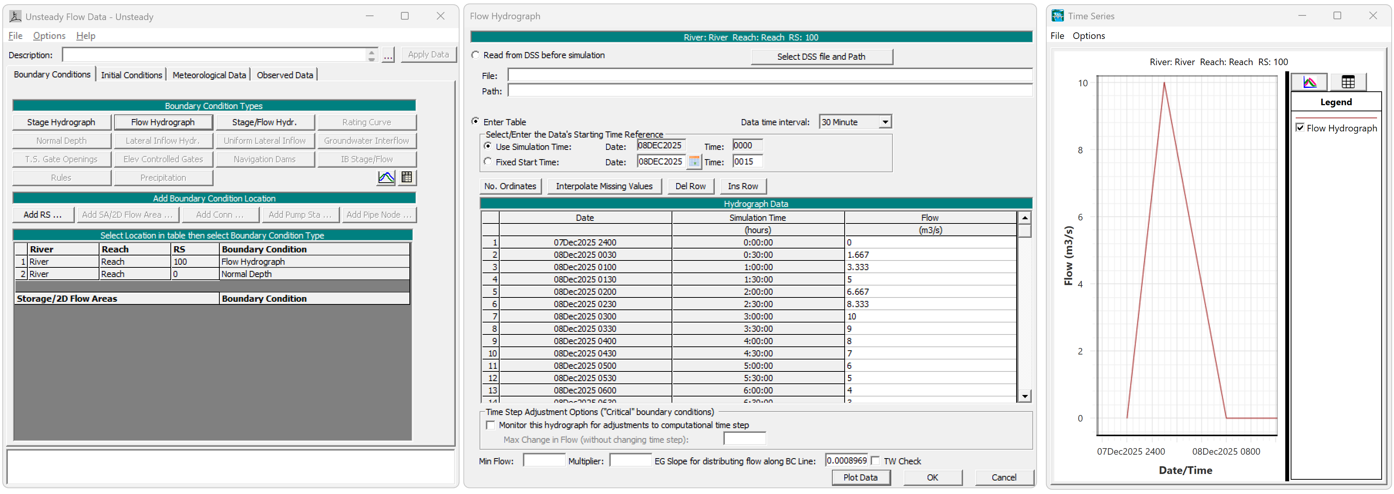Select the table view icon in Time Series

tap(1347, 82)
